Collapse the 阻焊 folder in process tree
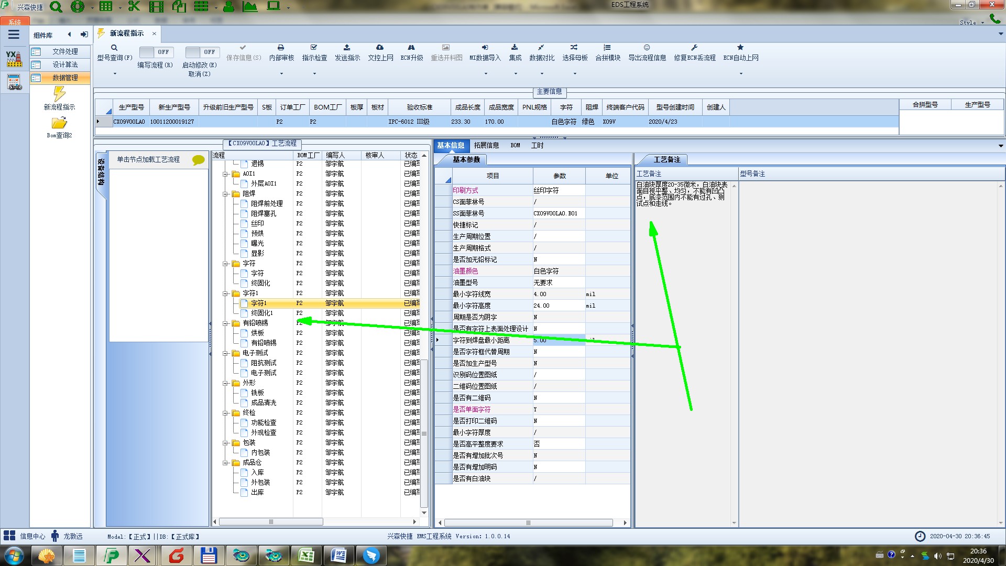This screenshot has height=566, width=1006. coord(226,194)
